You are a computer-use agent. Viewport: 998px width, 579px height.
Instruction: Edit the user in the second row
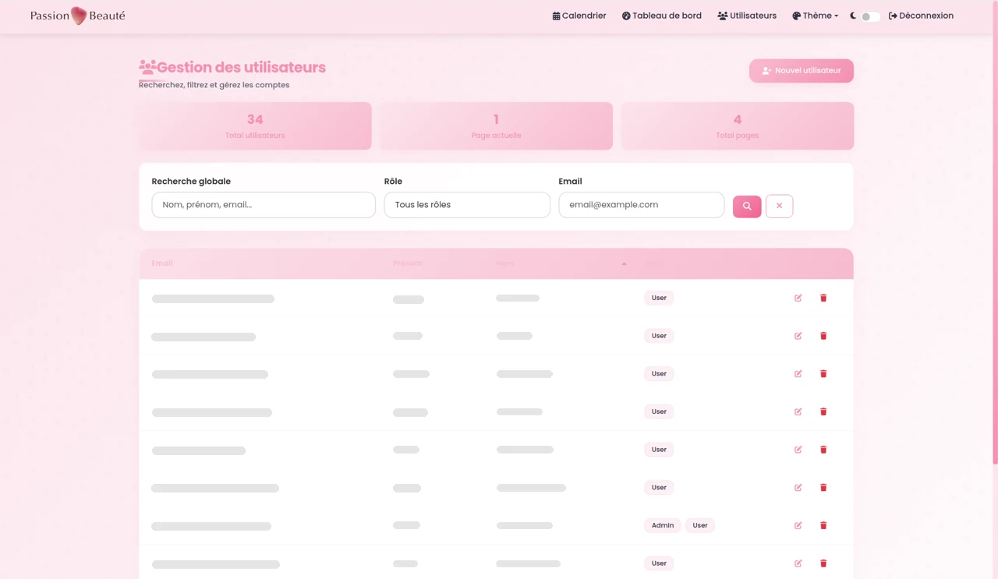click(x=798, y=336)
